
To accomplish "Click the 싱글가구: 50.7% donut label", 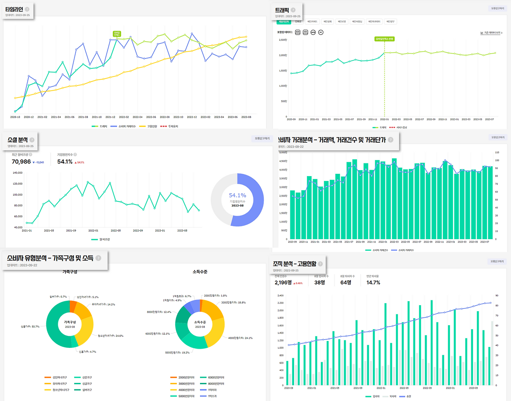I will 30,327.
